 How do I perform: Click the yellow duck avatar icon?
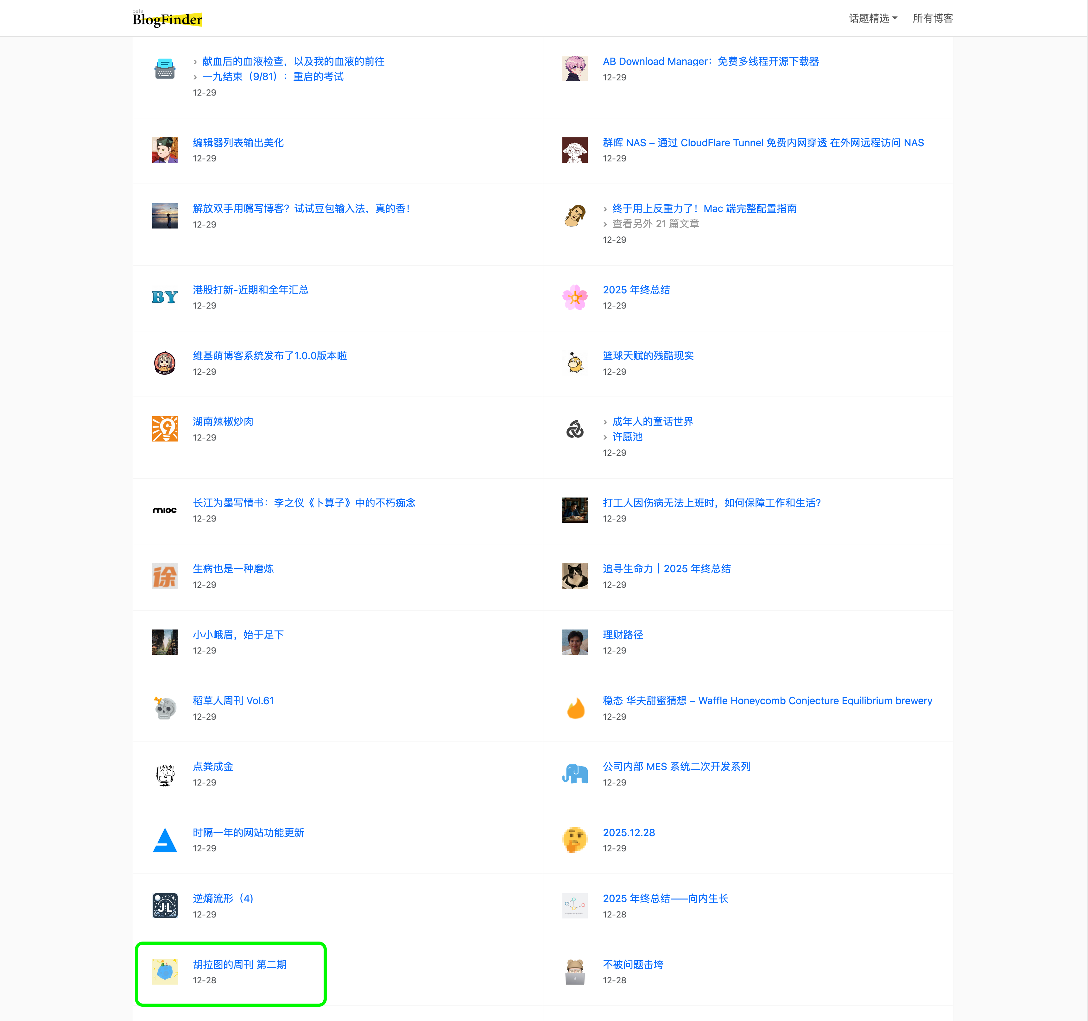click(x=575, y=363)
